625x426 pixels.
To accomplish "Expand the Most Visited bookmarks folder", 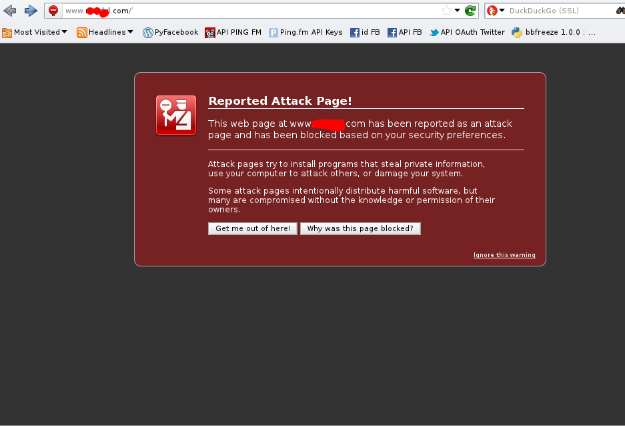I will [35, 31].
